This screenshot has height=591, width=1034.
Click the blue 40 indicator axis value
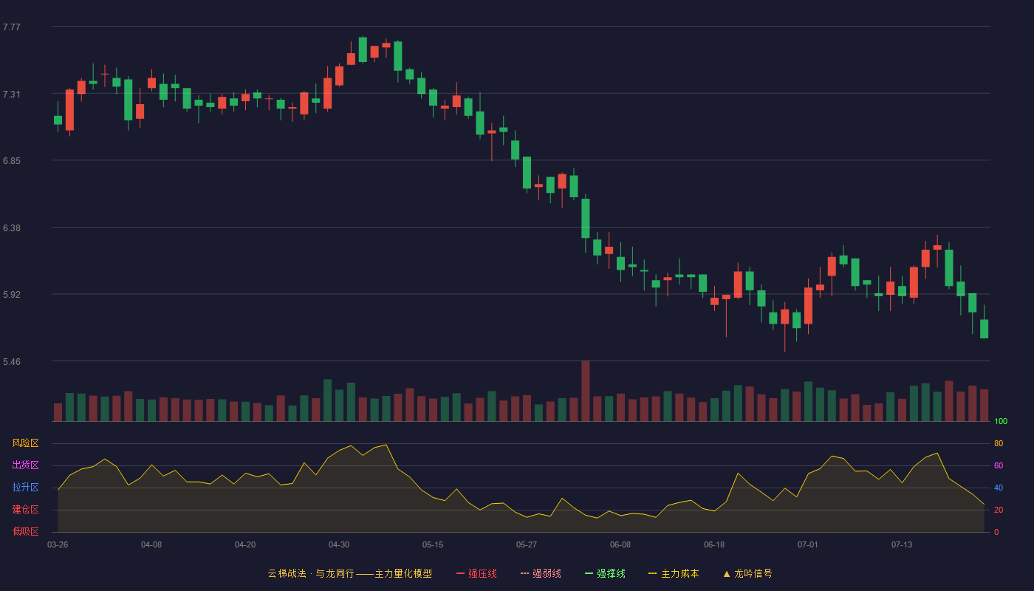(999, 488)
